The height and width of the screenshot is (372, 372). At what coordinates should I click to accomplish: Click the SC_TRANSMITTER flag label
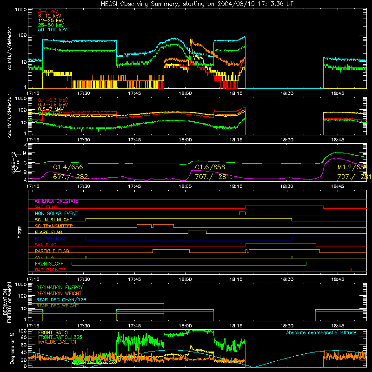click(x=54, y=226)
